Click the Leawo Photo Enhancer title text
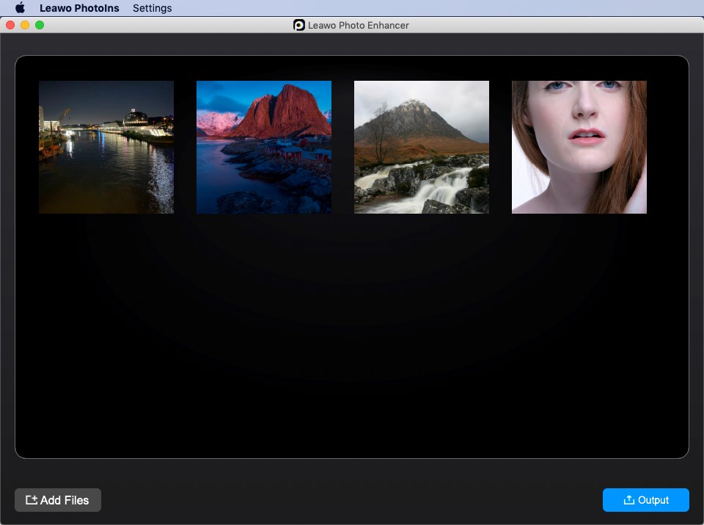This screenshot has width=704, height=525. (359, 25)
